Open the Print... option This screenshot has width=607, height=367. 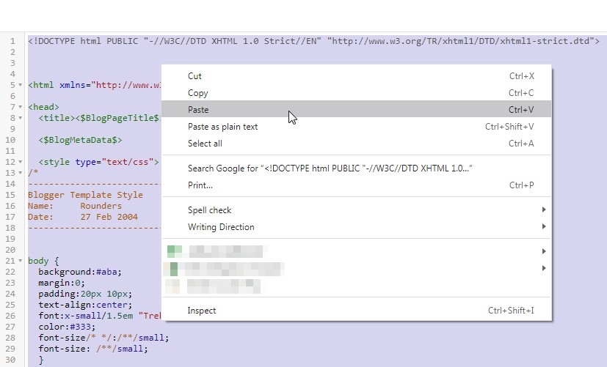click(200, 185)
